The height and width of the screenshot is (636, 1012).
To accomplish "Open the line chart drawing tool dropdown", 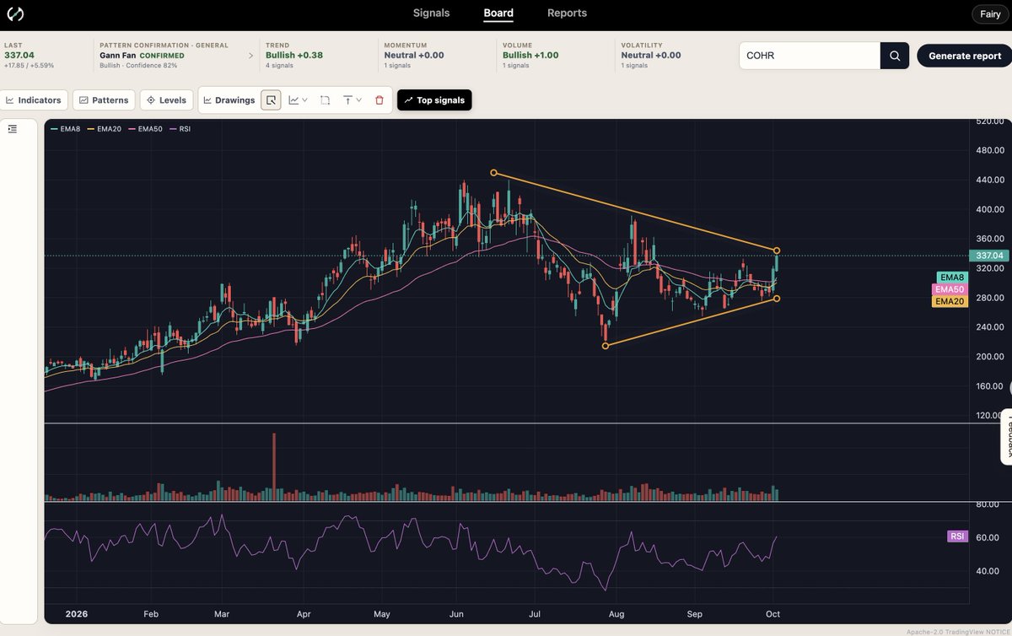I will tap(299, 100).
